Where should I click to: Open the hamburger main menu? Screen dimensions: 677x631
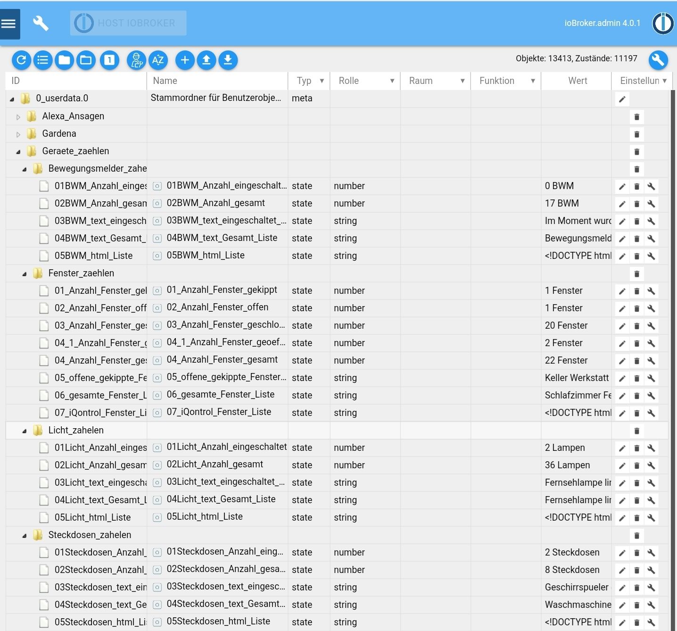tap(9, 24)
